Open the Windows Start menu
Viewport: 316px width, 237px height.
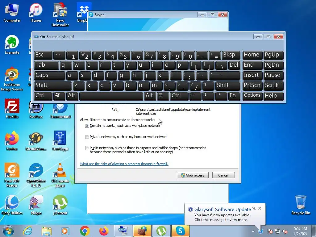pos(8,231)
